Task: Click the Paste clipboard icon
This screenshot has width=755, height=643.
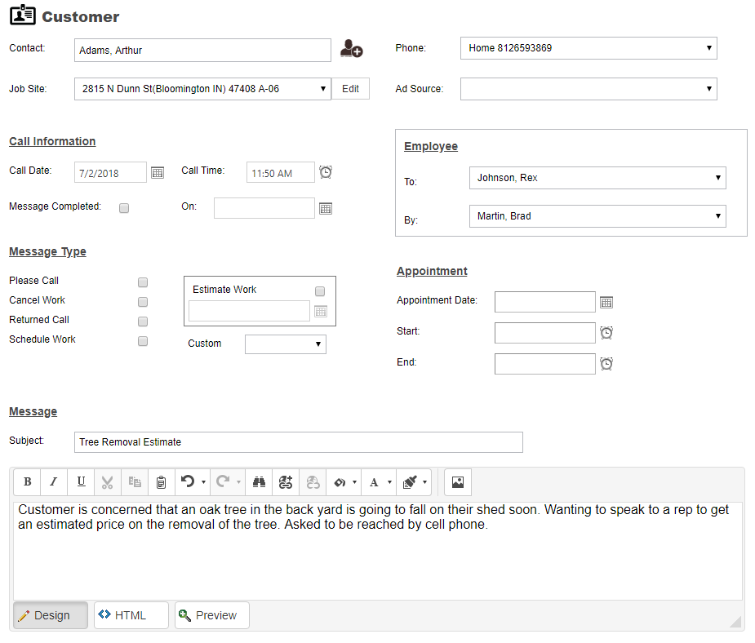Action: point(162,481)
